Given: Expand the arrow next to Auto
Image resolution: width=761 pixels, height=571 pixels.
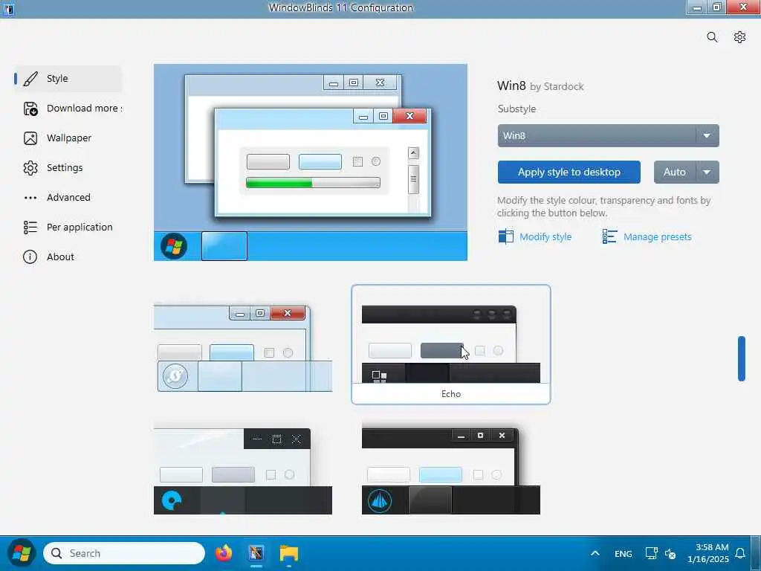Looking at the screenshot, I should click(x=707, y=172).
